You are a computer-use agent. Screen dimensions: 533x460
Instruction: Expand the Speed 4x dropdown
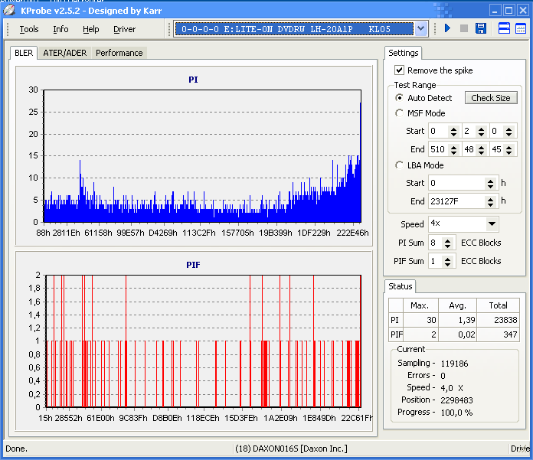point(492,224)
